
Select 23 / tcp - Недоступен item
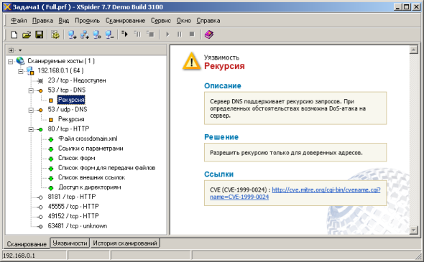77,80
